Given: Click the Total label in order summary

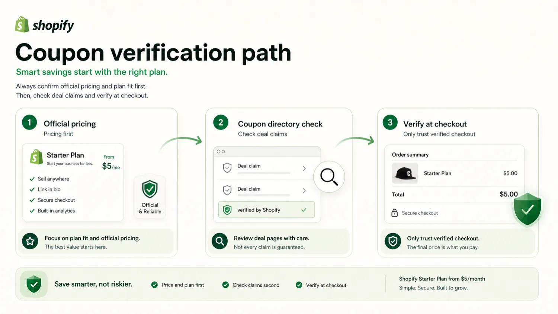Looking at the screenshot, I should (398, 195).
